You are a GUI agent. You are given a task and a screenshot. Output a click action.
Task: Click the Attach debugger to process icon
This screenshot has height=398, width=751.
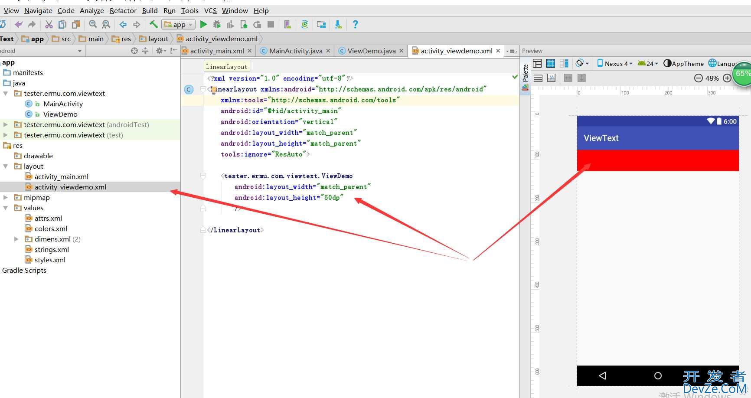pyautogui.click(x=244, y=25)
